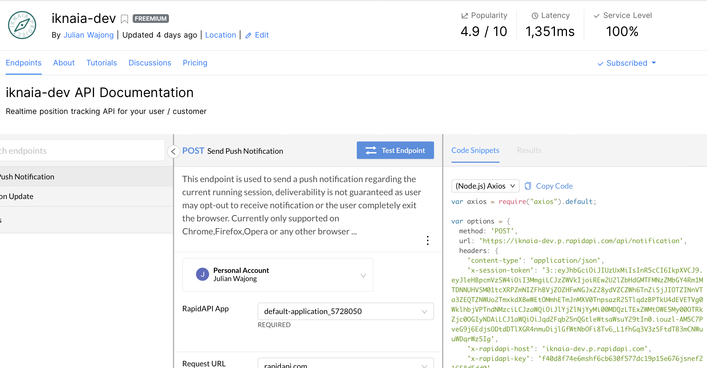
Task: Click the pencil Edit icon
Action: (248, 35)
